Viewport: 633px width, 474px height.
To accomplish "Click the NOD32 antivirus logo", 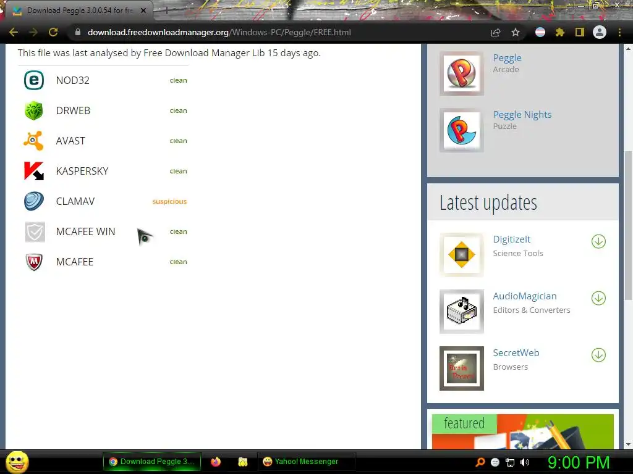I will 34,80.
